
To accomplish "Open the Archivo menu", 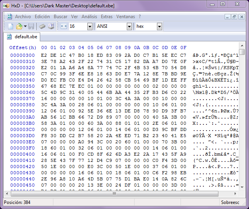I will tap(23, 17).
